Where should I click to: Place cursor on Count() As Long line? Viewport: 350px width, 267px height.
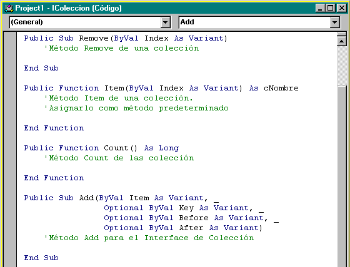pos(101,148)
